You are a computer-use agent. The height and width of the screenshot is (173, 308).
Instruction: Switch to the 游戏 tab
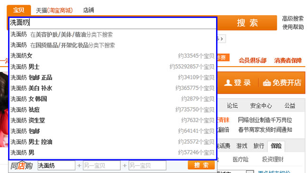coord(242,146)
